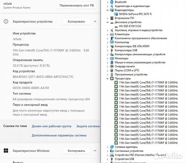This screenshot has width=186, height=163.
Task: Click the audio inputs and outputs speaker icon
Action: (112, 6)
